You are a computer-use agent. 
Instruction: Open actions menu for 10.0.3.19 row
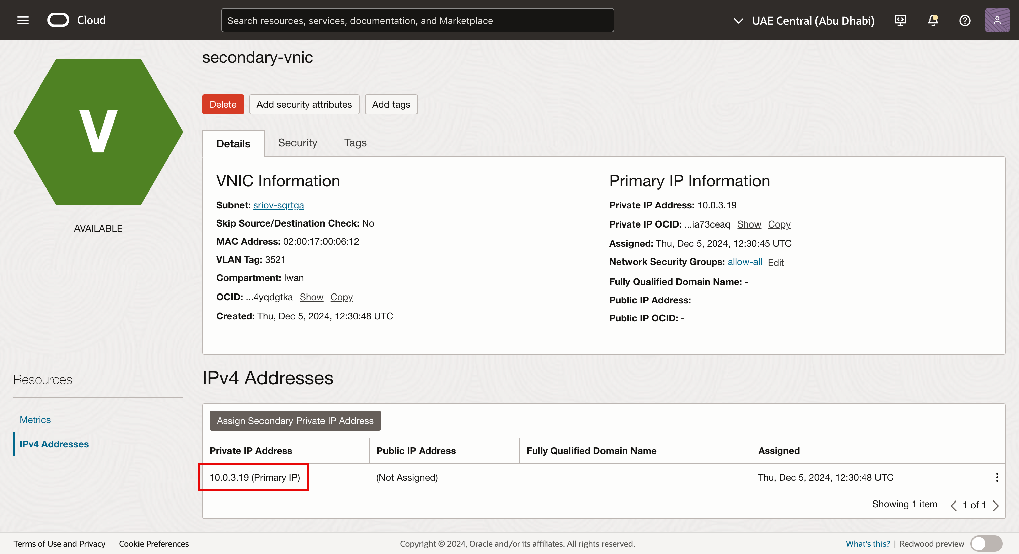click(996, 477)
